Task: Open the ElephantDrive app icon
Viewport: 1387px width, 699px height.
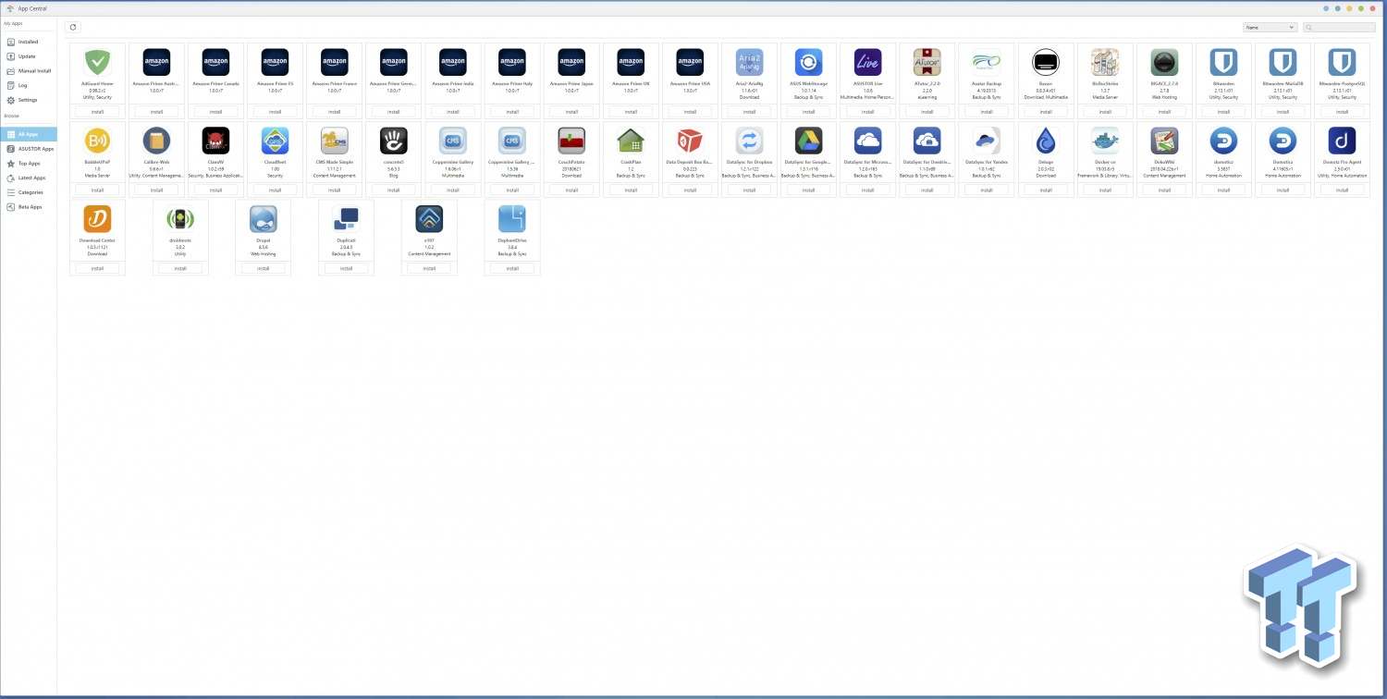Action: (512, 219)
